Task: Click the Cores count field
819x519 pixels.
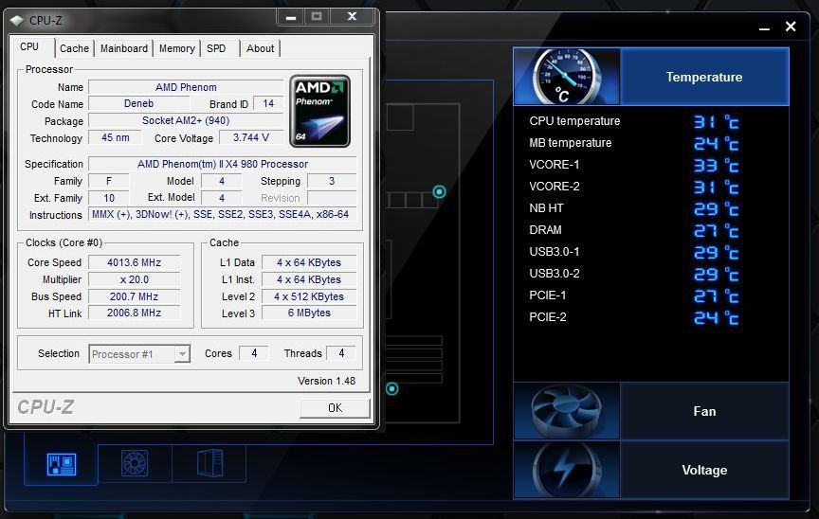Action: pos(254,353)
